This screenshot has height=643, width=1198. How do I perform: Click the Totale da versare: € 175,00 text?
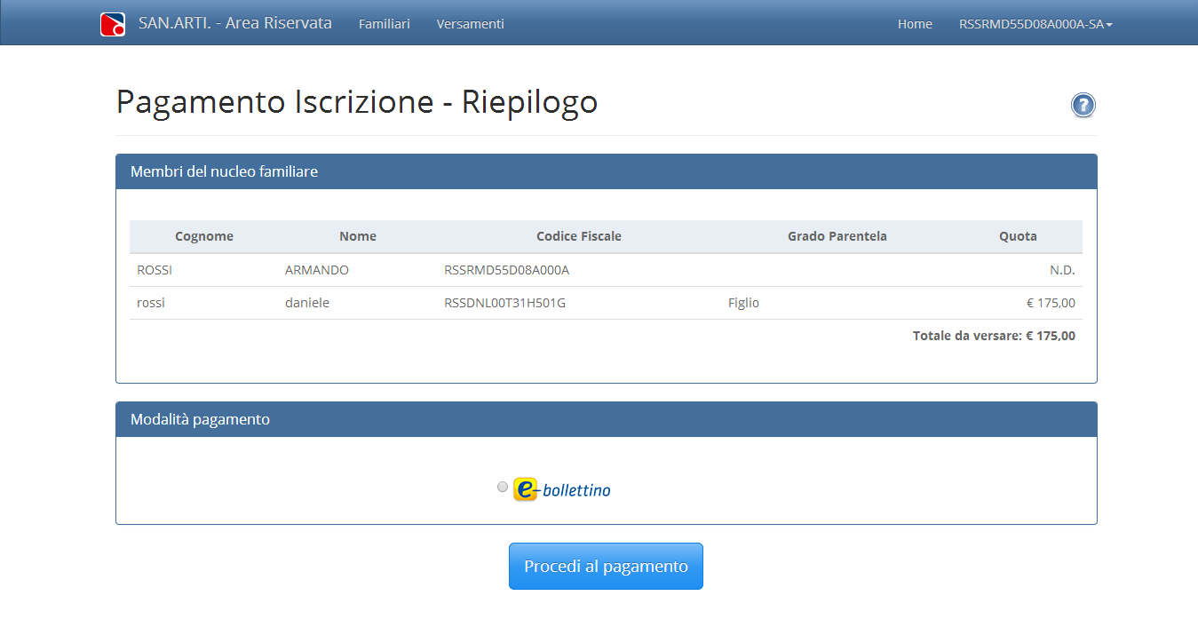click(994, 336)
